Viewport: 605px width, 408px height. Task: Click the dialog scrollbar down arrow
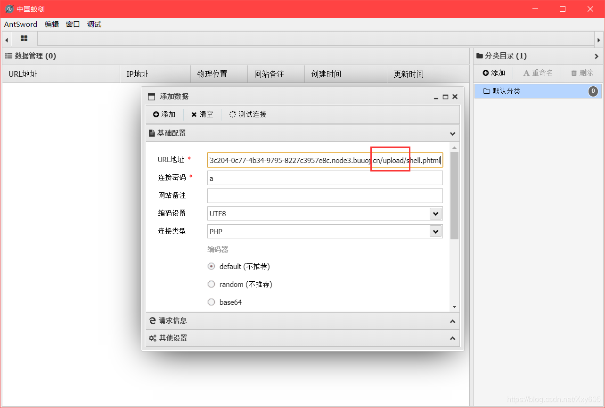point(454,307)
